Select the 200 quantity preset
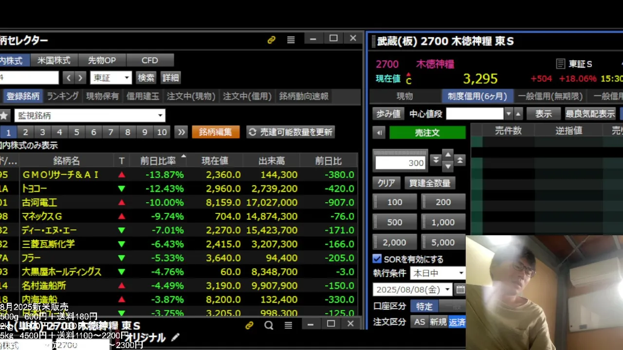623x350 pixels. [443, 202]
